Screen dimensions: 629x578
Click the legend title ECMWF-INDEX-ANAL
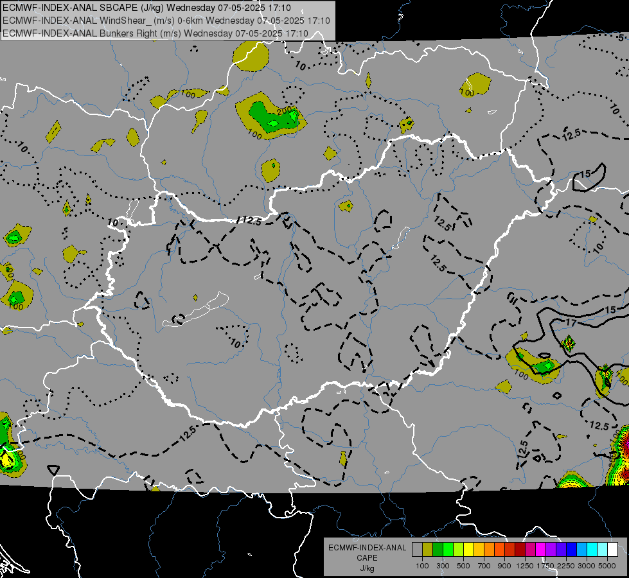(x=367, y=548)
